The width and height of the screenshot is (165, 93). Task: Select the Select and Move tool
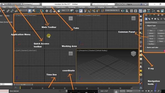pos(47,11)
